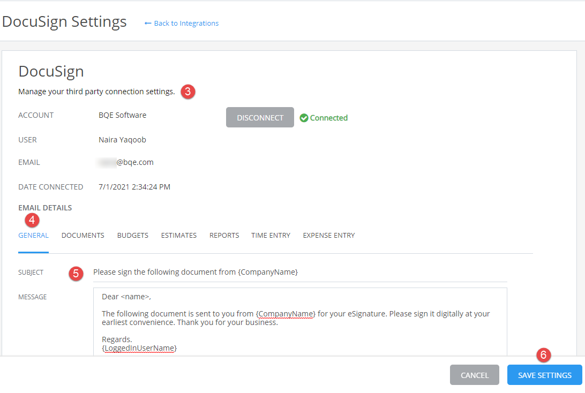Click the Manage your third party connection text
This screenshot has height=393, width=585.
click(96, 92)
